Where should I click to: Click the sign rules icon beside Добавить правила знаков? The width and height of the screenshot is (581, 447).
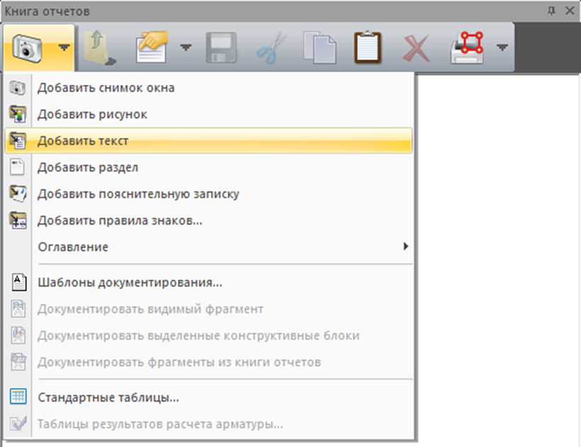18,220
